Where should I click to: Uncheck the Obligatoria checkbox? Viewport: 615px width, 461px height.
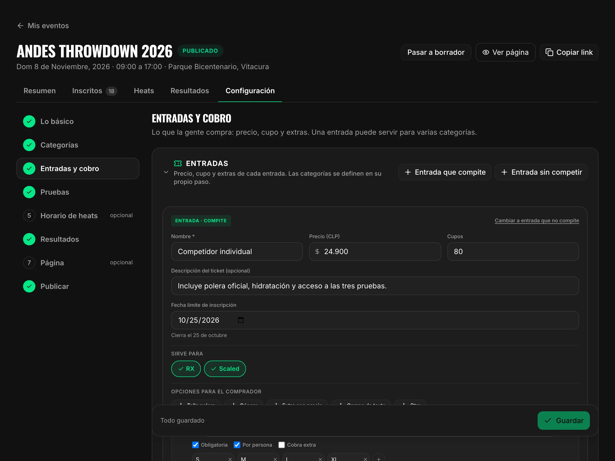tap(196, 445)
